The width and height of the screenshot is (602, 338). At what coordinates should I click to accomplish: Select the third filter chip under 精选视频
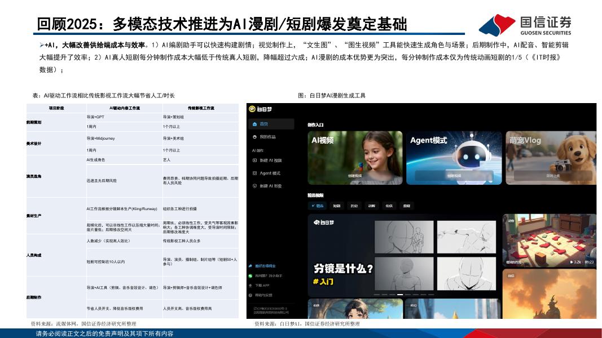[354, 206]
